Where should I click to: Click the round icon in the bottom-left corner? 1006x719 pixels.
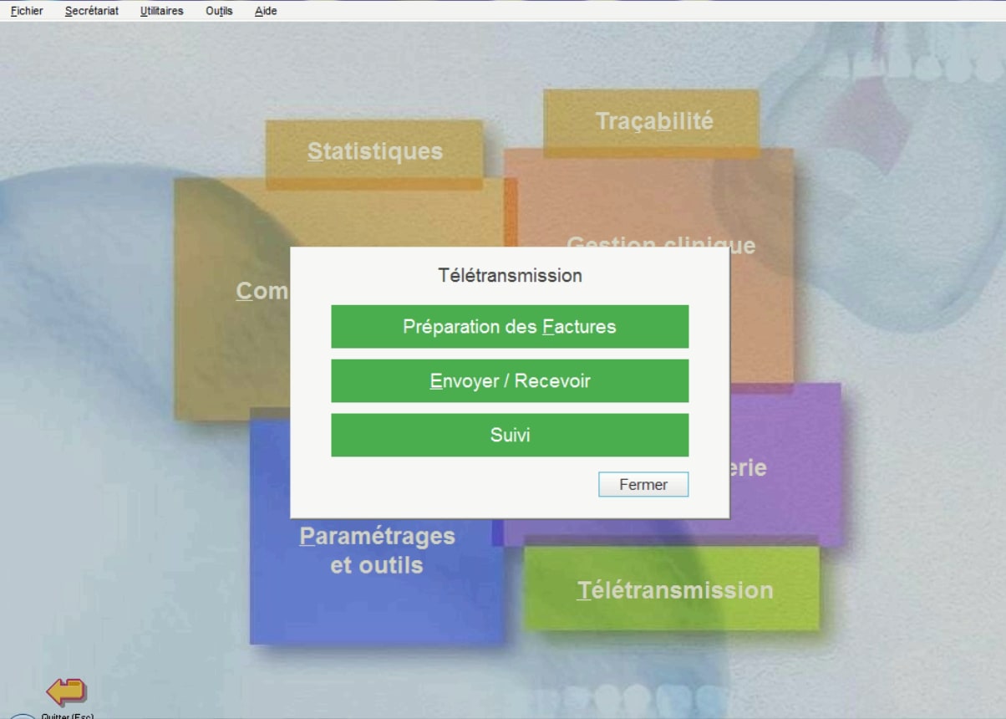click(x=23, y=716)
